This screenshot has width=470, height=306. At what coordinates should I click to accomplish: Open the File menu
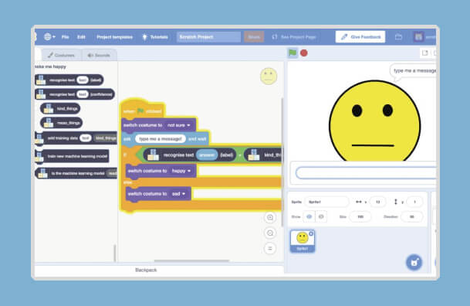click(x=66, y=37)
